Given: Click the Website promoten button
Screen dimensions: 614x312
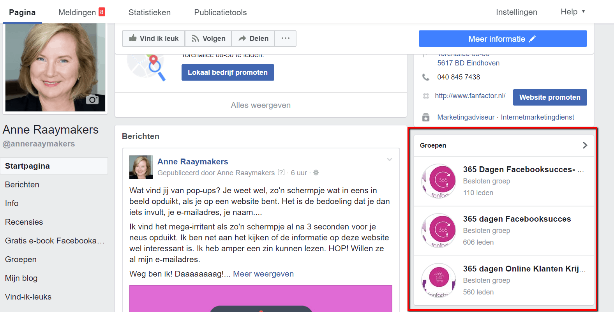Looking at the screenshot, I should pyautogui.click(x=550, y=97).
